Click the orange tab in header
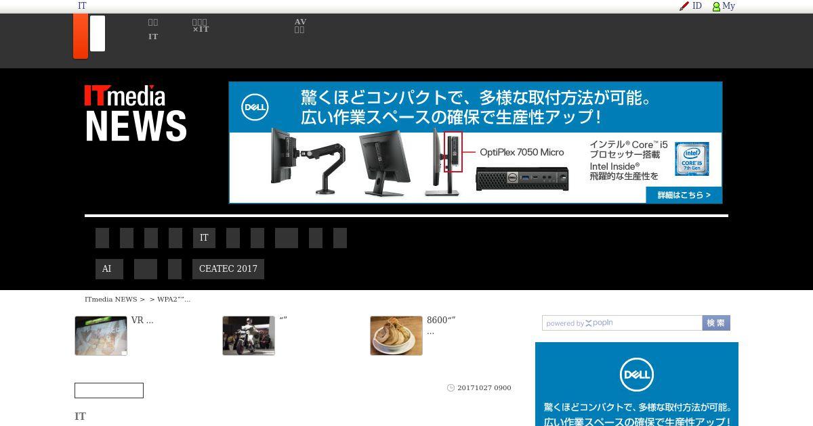The image size is (813, 426). 81,37
